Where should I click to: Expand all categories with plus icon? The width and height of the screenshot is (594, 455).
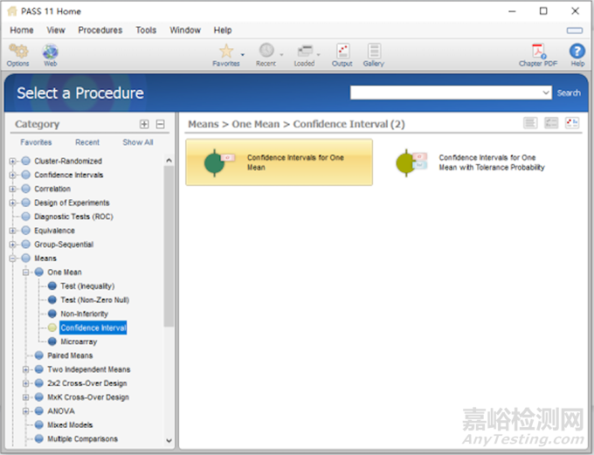point(145,124)
